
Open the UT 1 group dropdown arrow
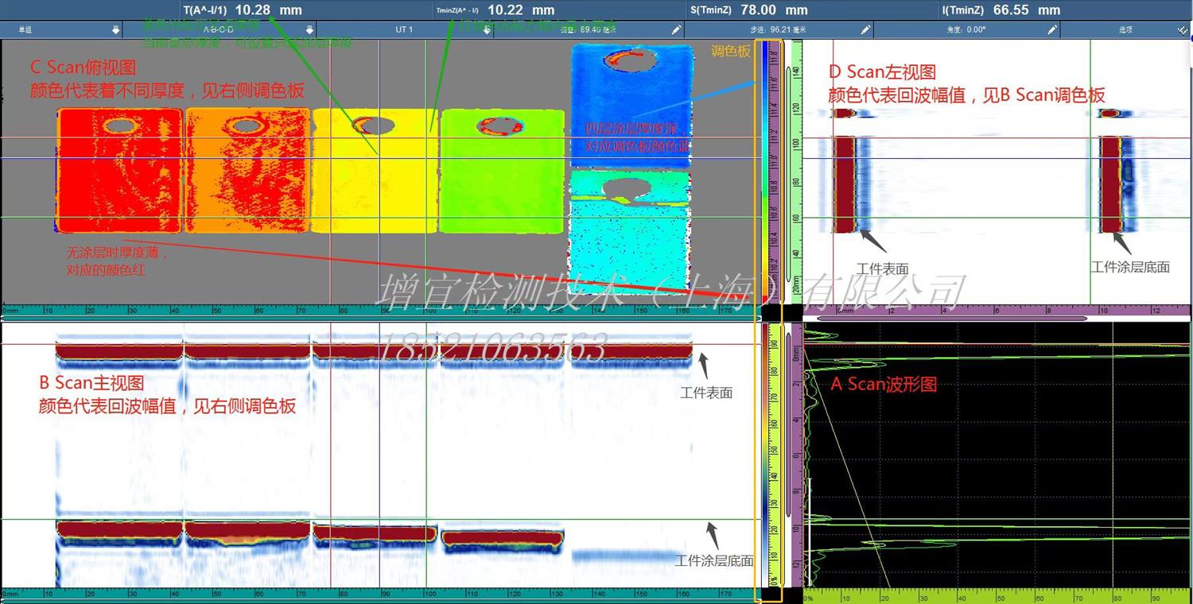coord(485,29)
